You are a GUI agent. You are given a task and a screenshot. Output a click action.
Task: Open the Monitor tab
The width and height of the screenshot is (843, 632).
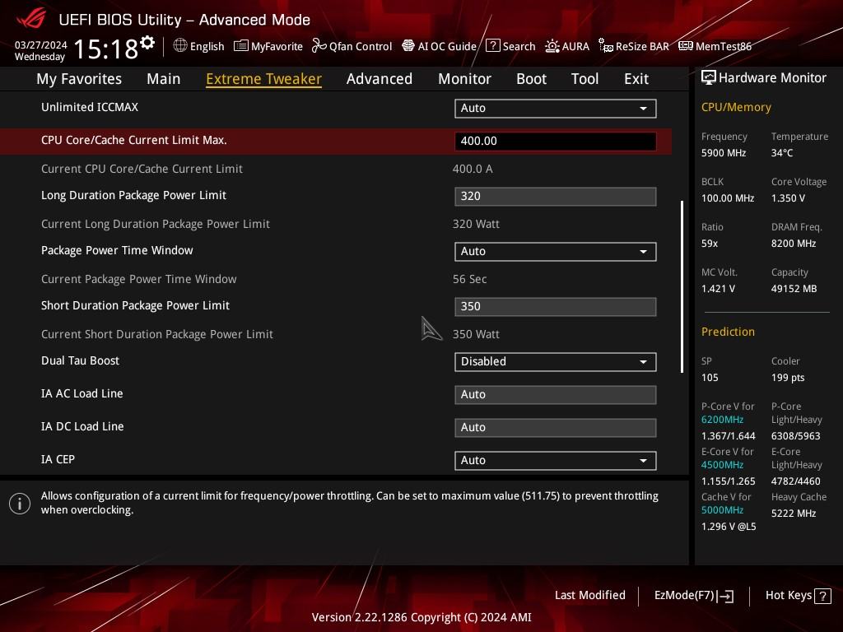[x=464, y=79]
